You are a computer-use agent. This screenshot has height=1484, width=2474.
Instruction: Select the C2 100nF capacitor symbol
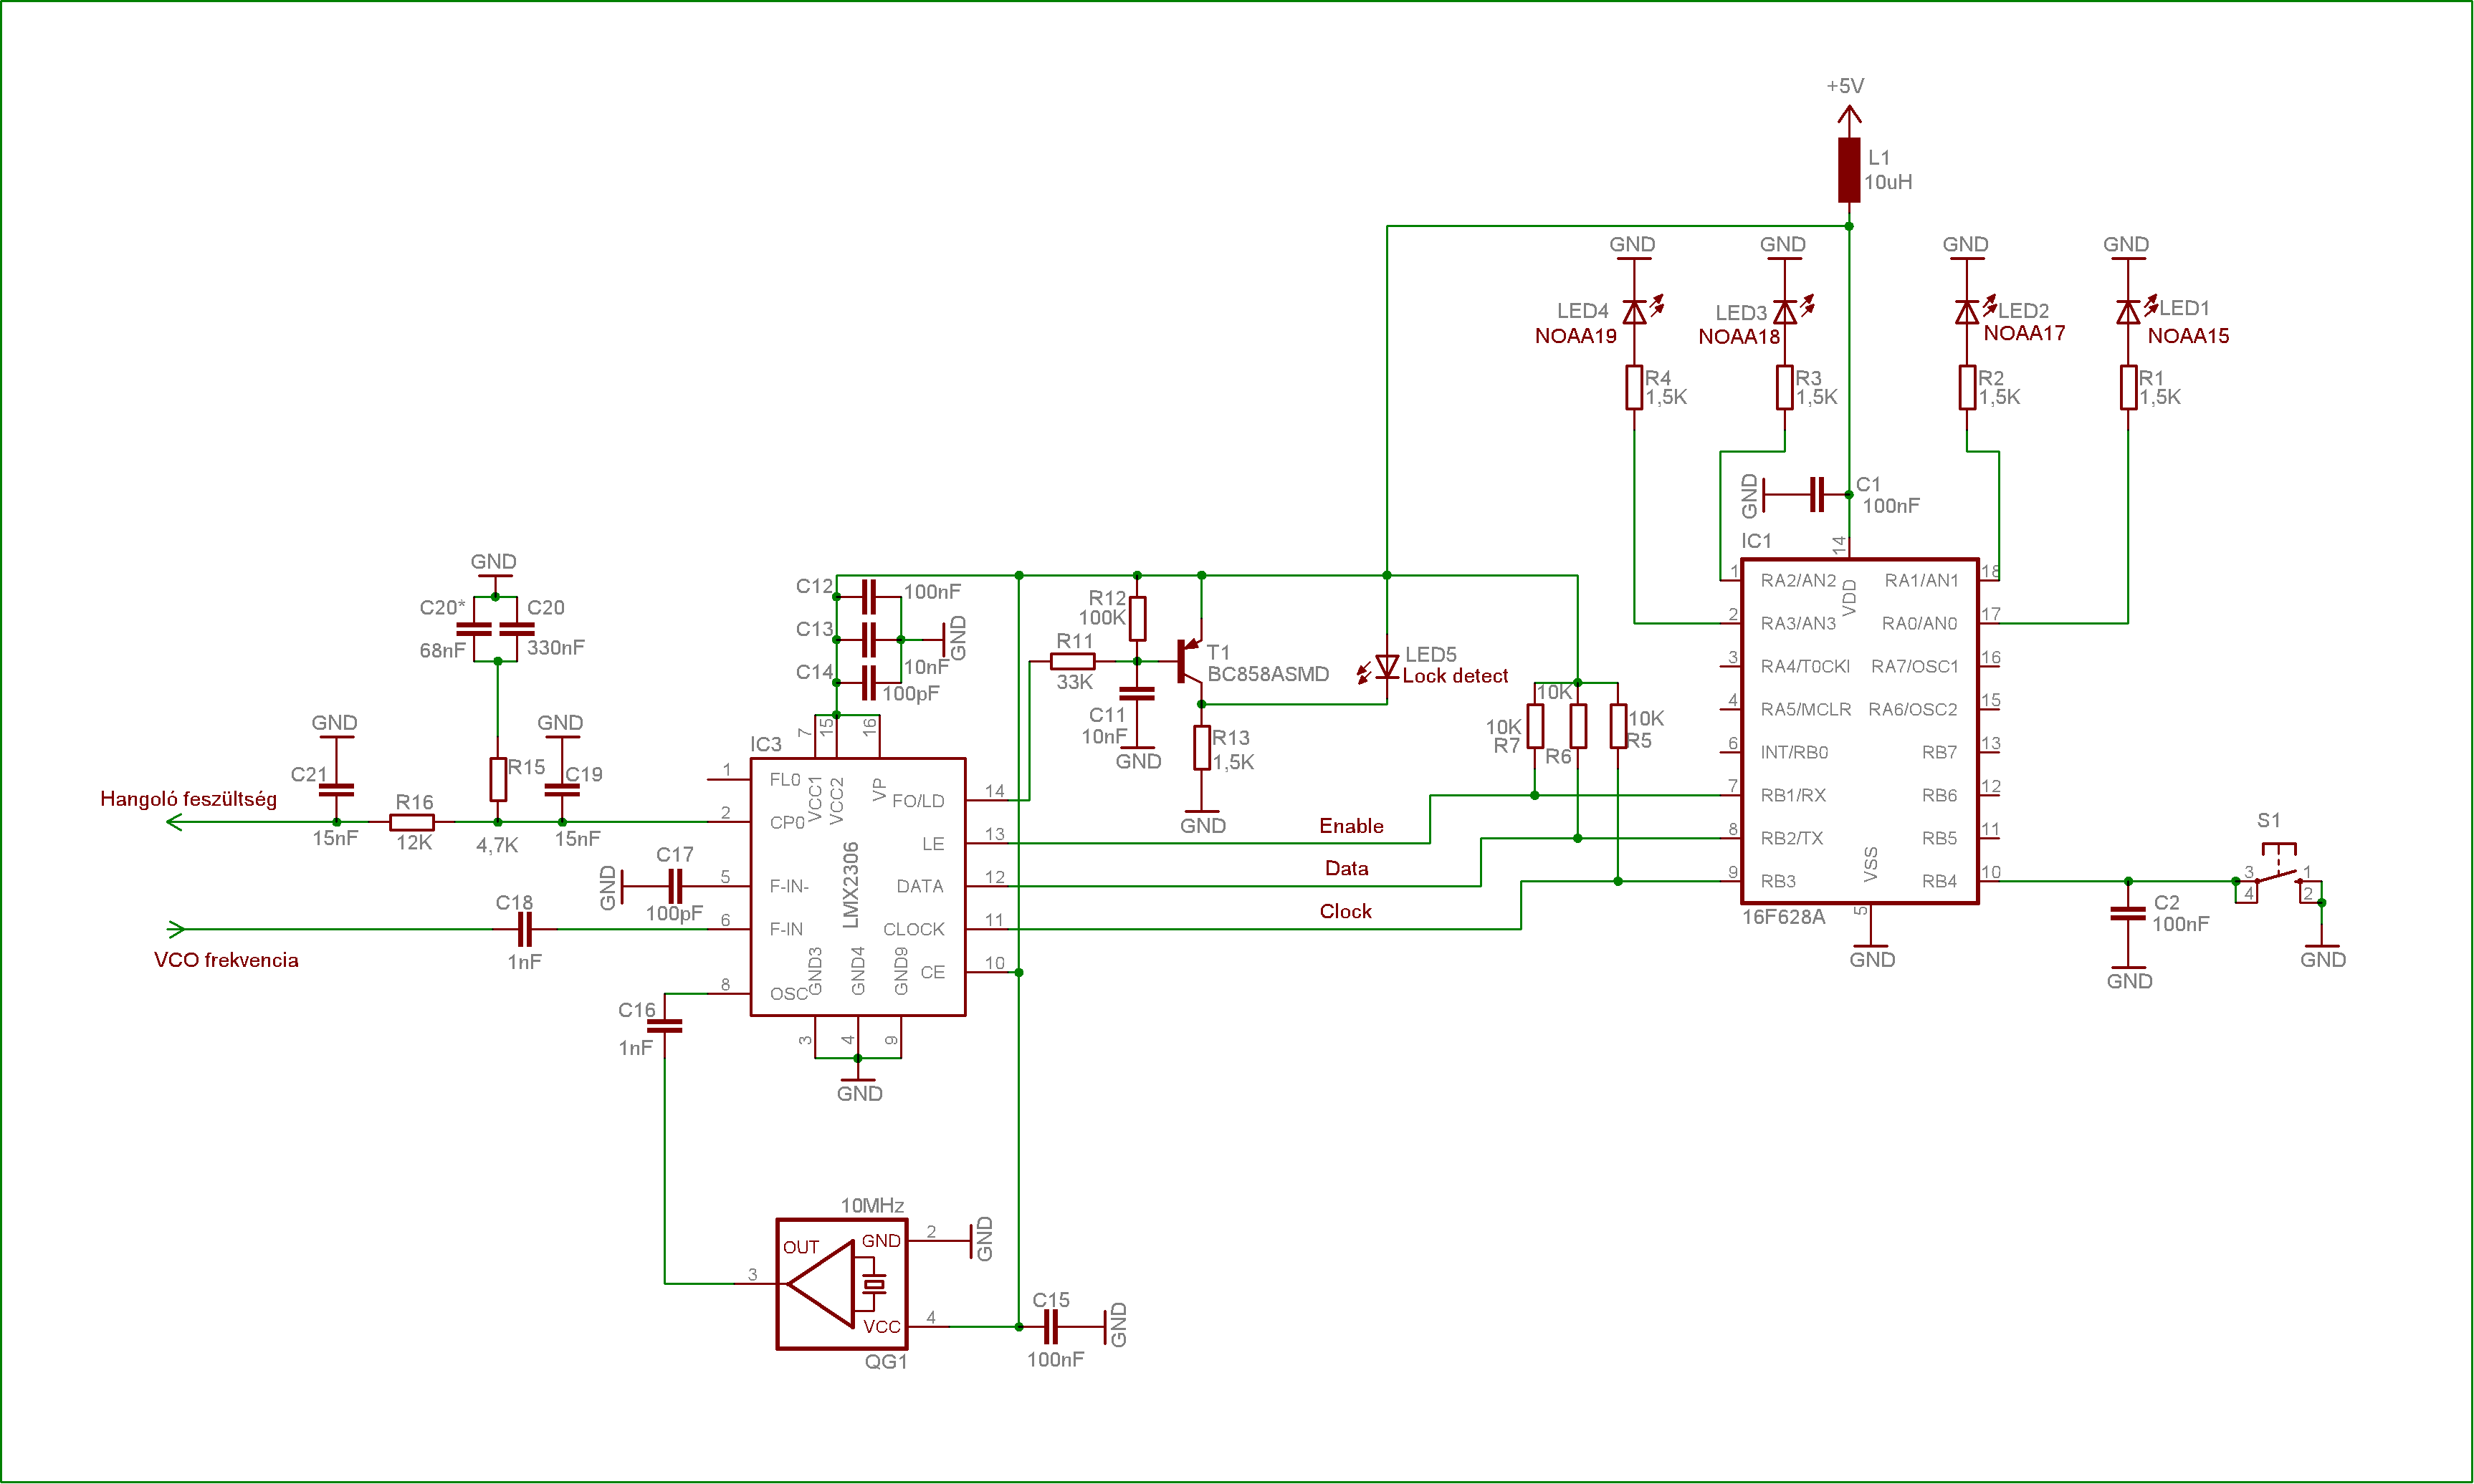click(2128, 914)
